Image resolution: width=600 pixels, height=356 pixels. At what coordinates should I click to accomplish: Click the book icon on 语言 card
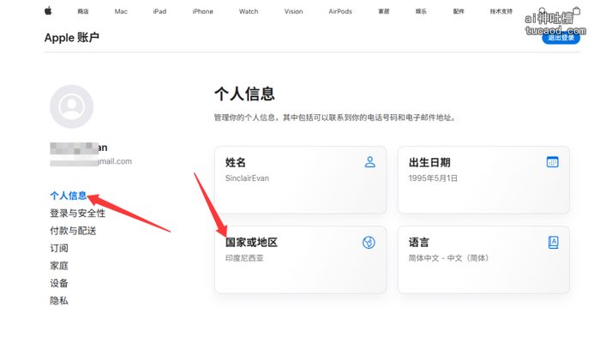coord(554,242)
